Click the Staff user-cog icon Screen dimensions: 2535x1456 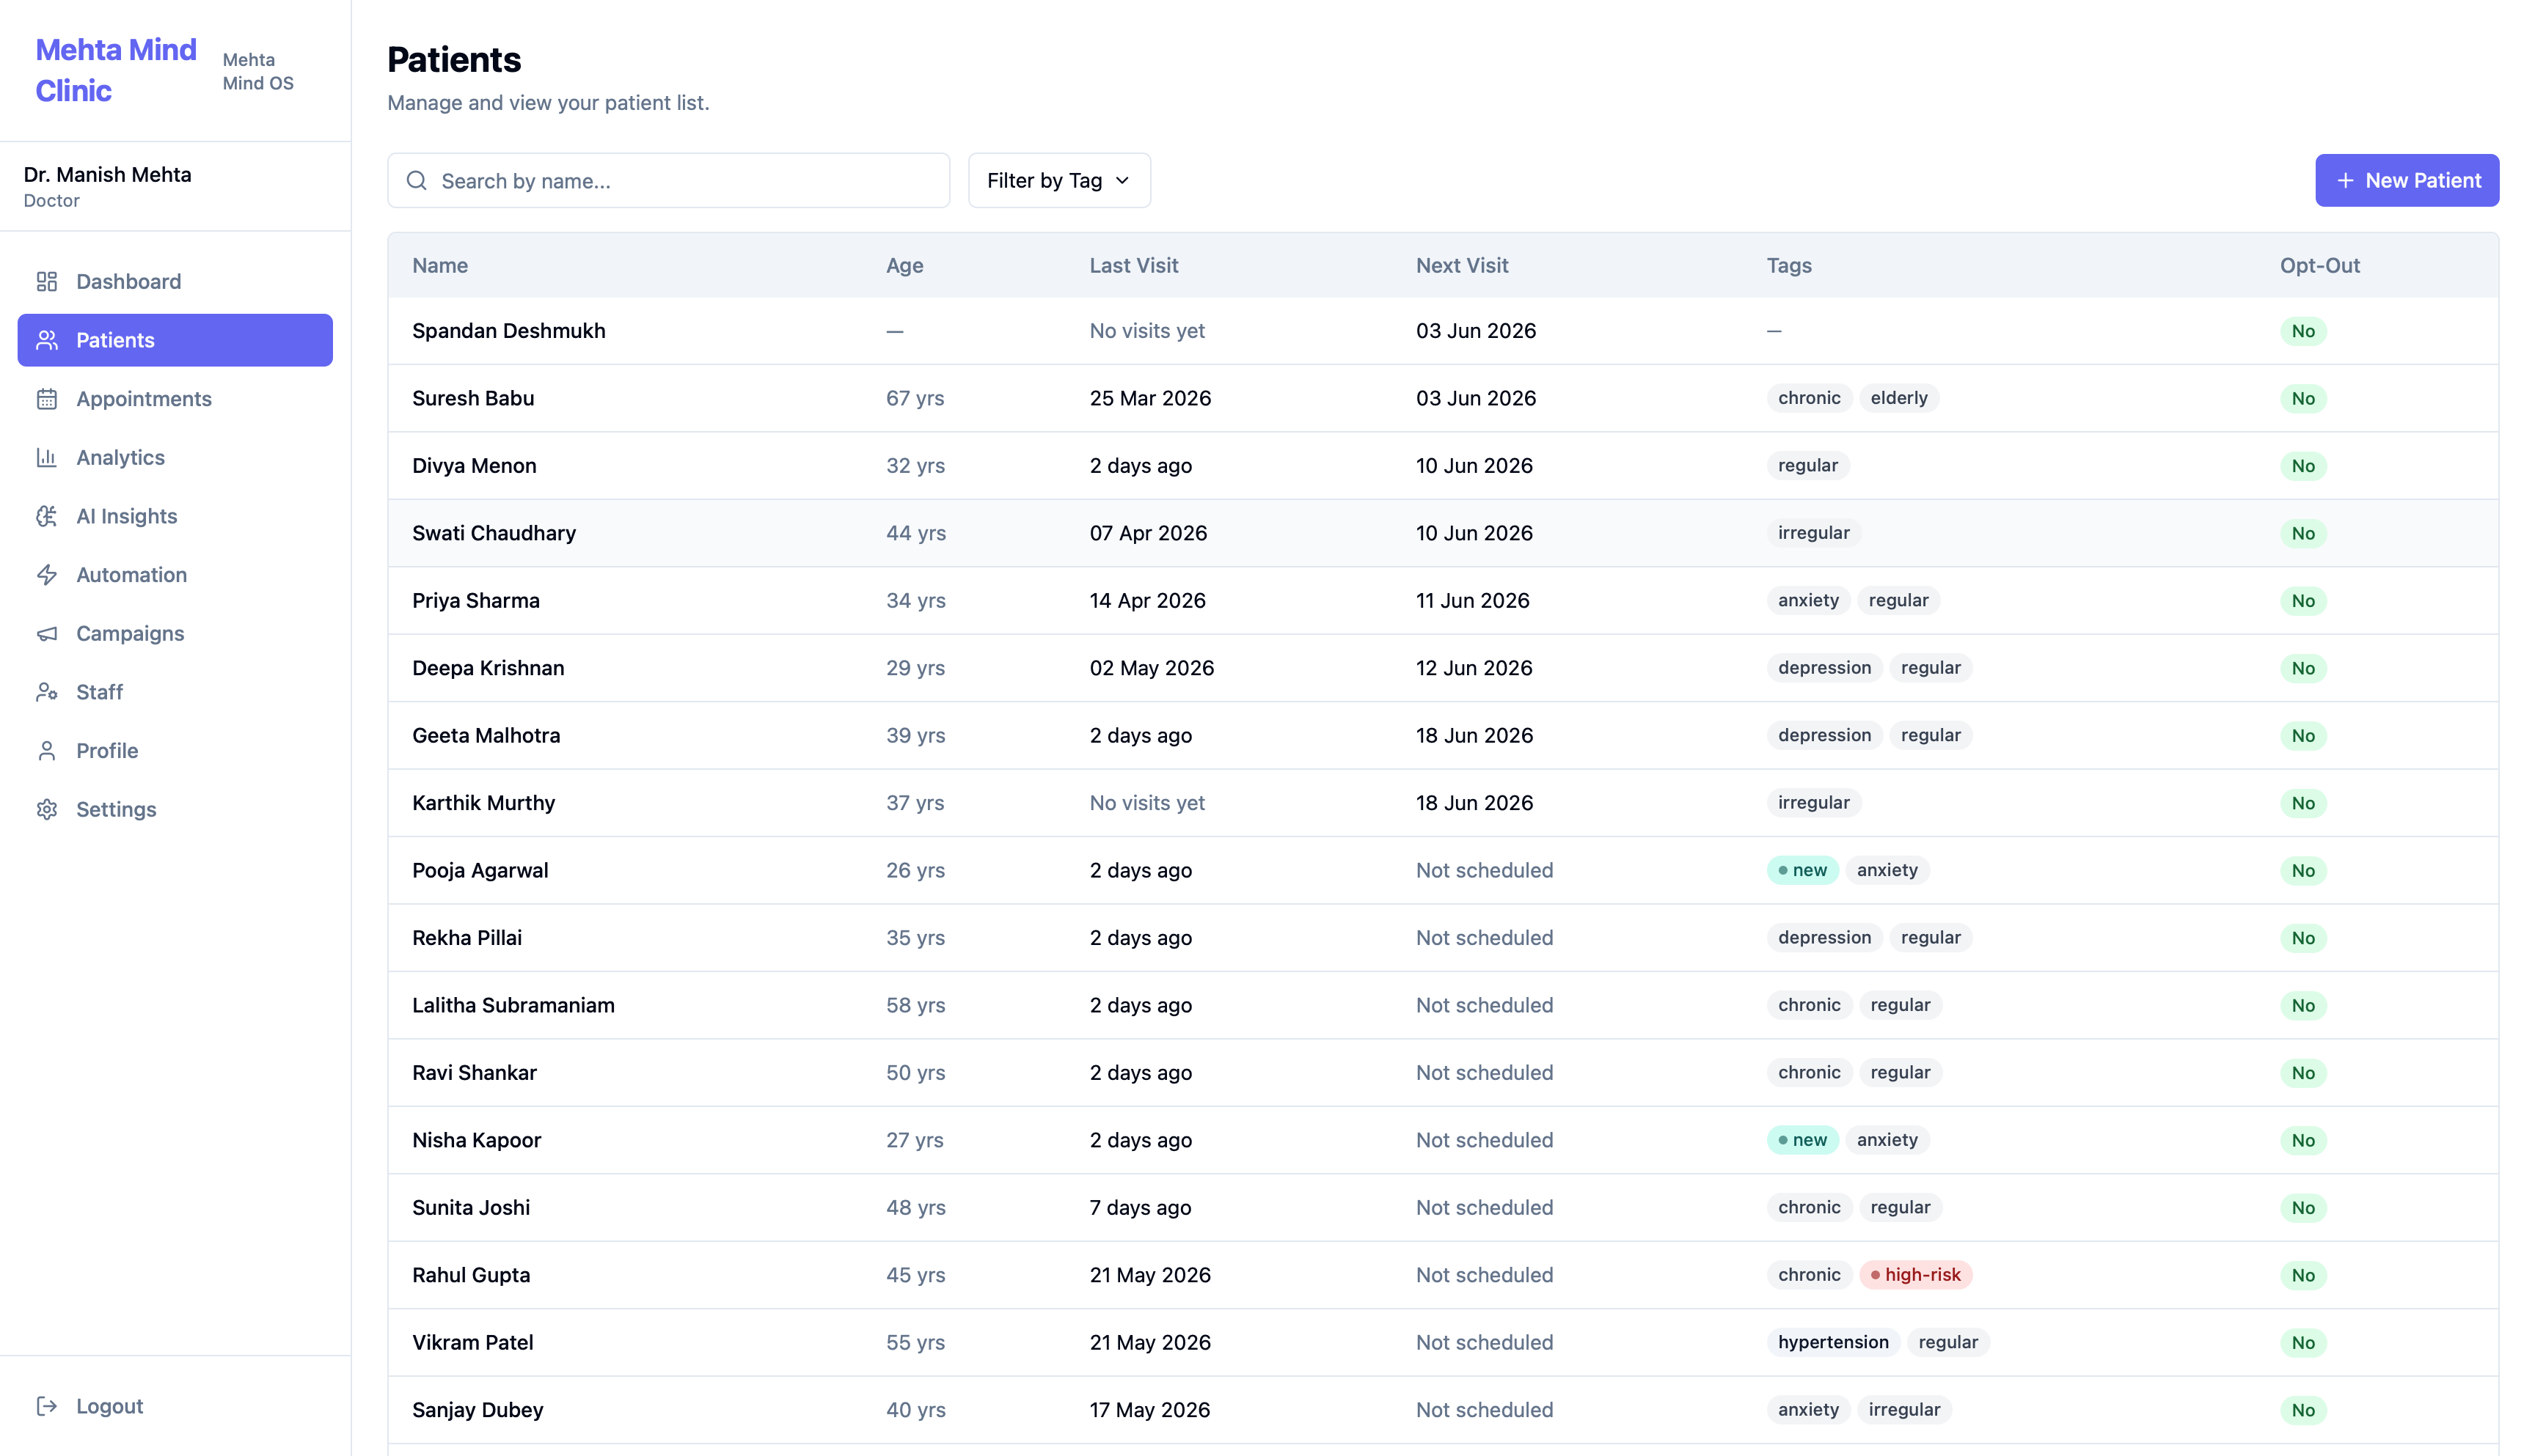47,692
